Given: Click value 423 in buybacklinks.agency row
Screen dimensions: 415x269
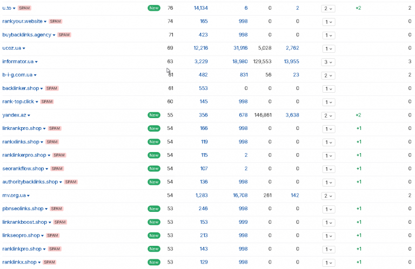Looking at the screenshot, I should coord(203,35).
